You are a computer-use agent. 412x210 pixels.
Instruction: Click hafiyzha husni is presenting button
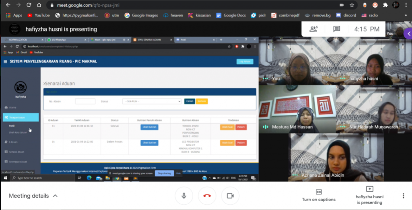coord(369,196)
